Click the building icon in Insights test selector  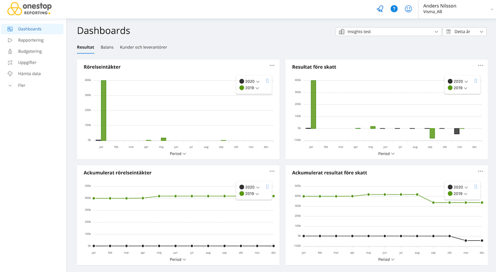[341, 32]
